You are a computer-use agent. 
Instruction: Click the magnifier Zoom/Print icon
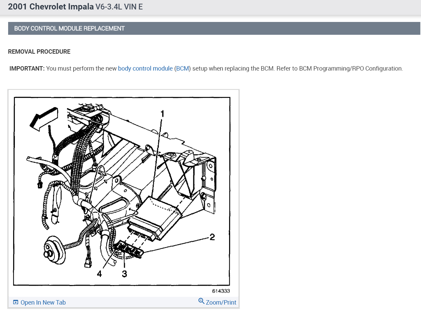coord(201,301)
